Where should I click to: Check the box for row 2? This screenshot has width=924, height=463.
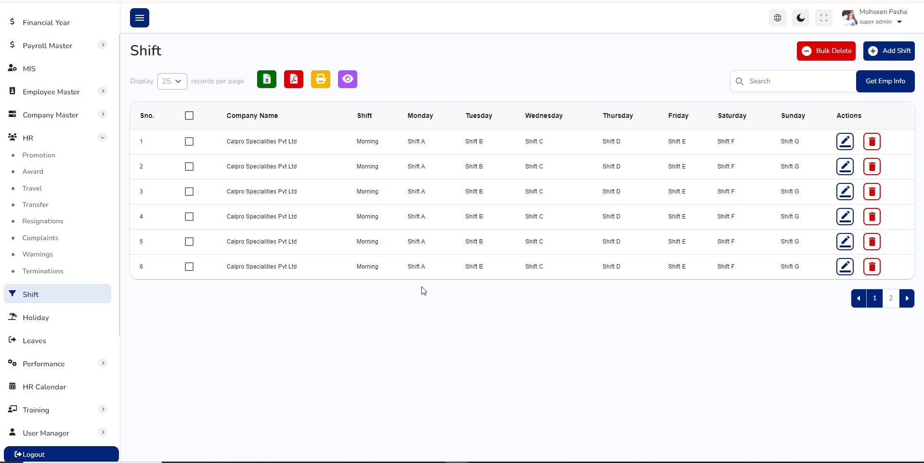(189, 167)
